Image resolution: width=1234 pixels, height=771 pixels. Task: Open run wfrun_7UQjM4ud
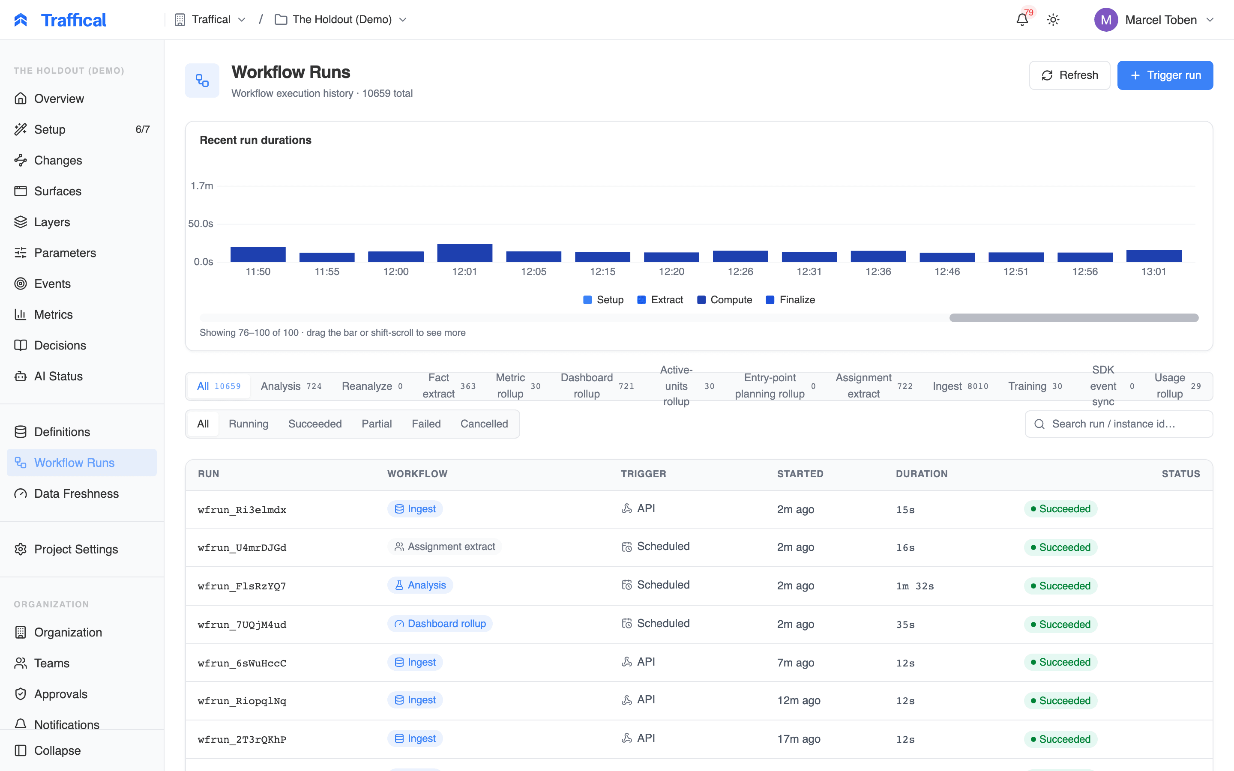tap(242, 624)
